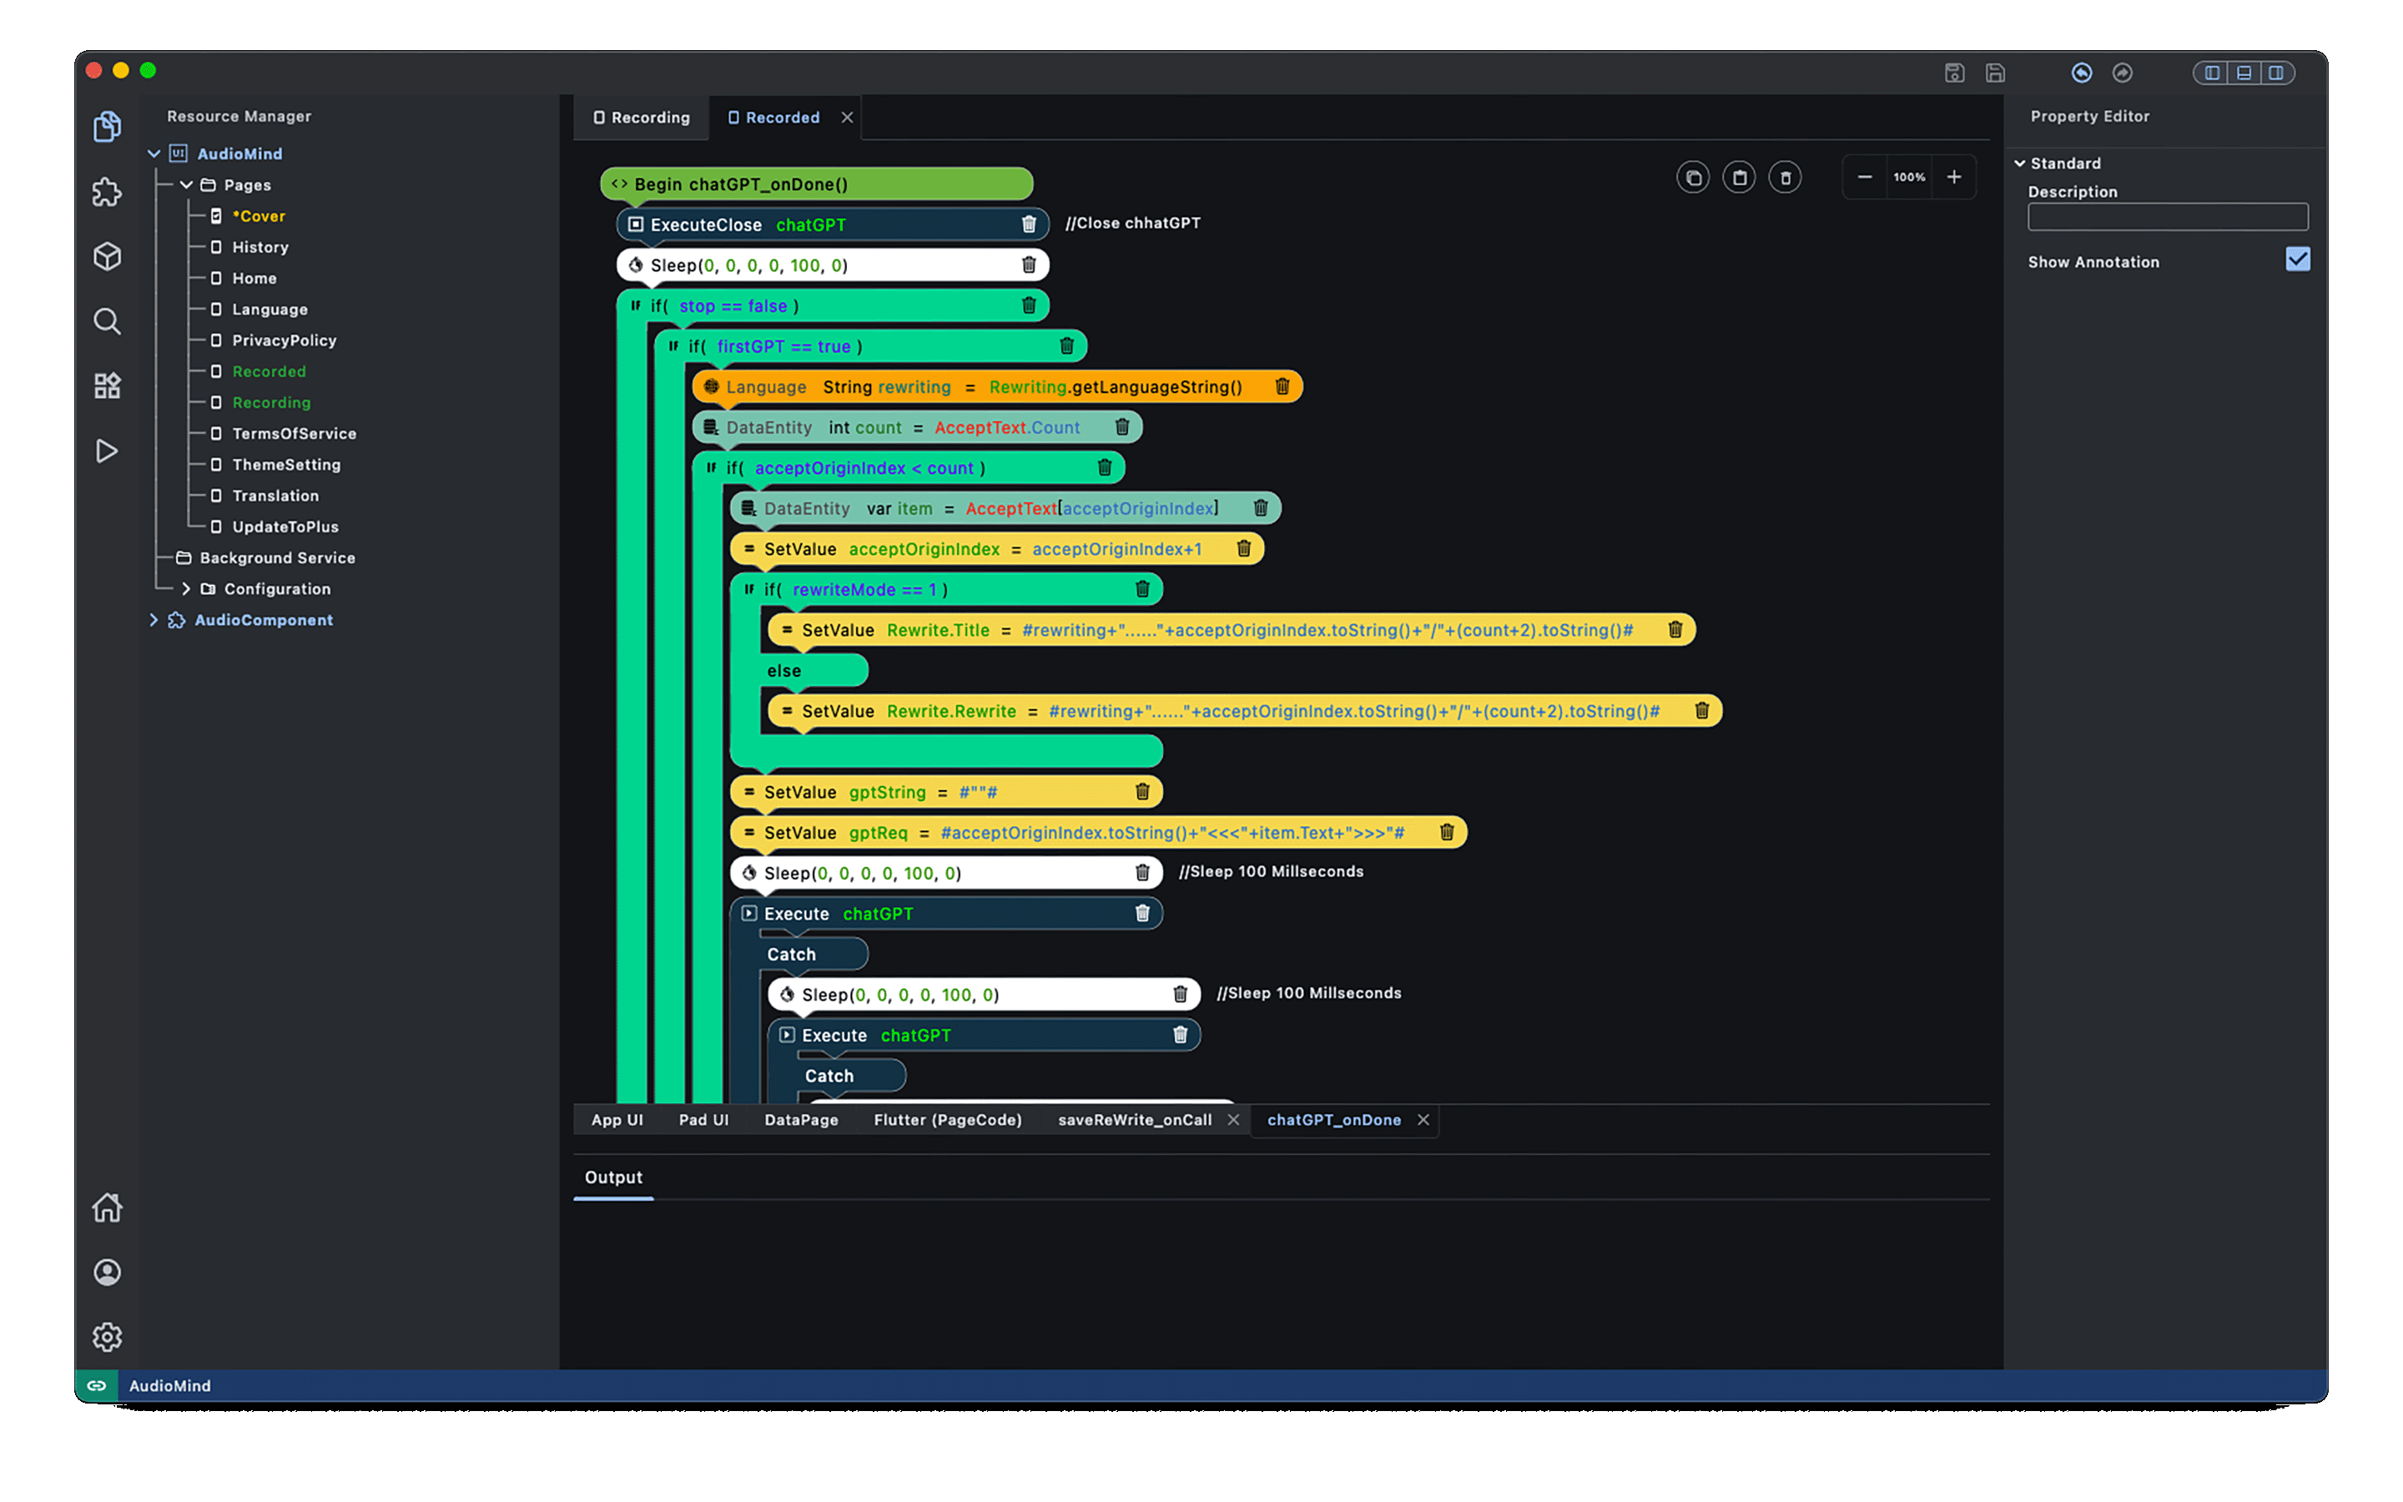Select the Begin chatGPT_onDone() block
Screen dimensions: 2403x1502
pos(816,184)
